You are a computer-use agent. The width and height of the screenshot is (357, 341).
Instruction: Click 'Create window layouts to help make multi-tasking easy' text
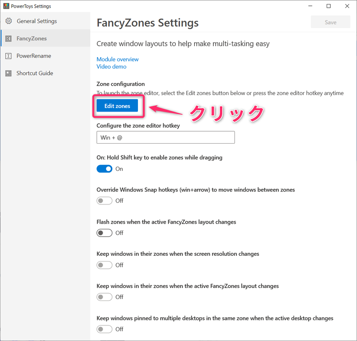[x=183, y=43]
